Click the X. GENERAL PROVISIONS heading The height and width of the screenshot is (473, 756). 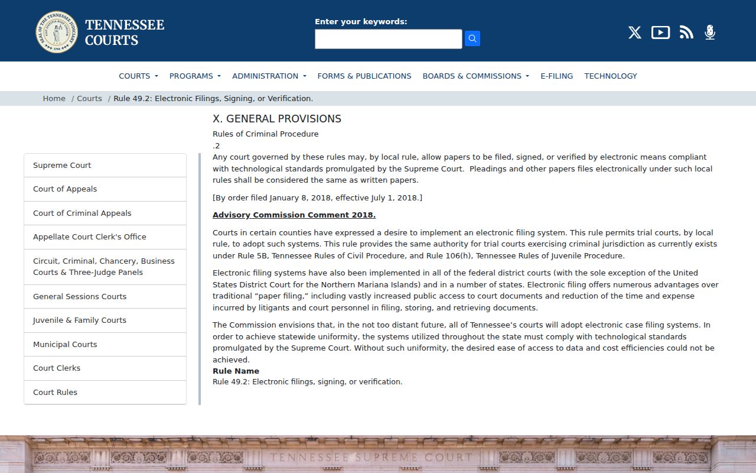point(277,119)
